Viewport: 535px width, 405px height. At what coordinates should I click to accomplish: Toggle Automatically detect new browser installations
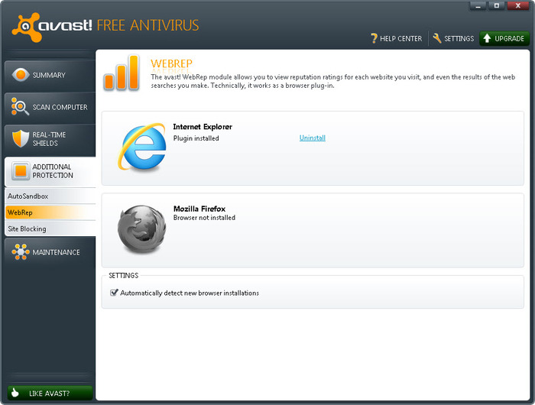click(114, 293)
